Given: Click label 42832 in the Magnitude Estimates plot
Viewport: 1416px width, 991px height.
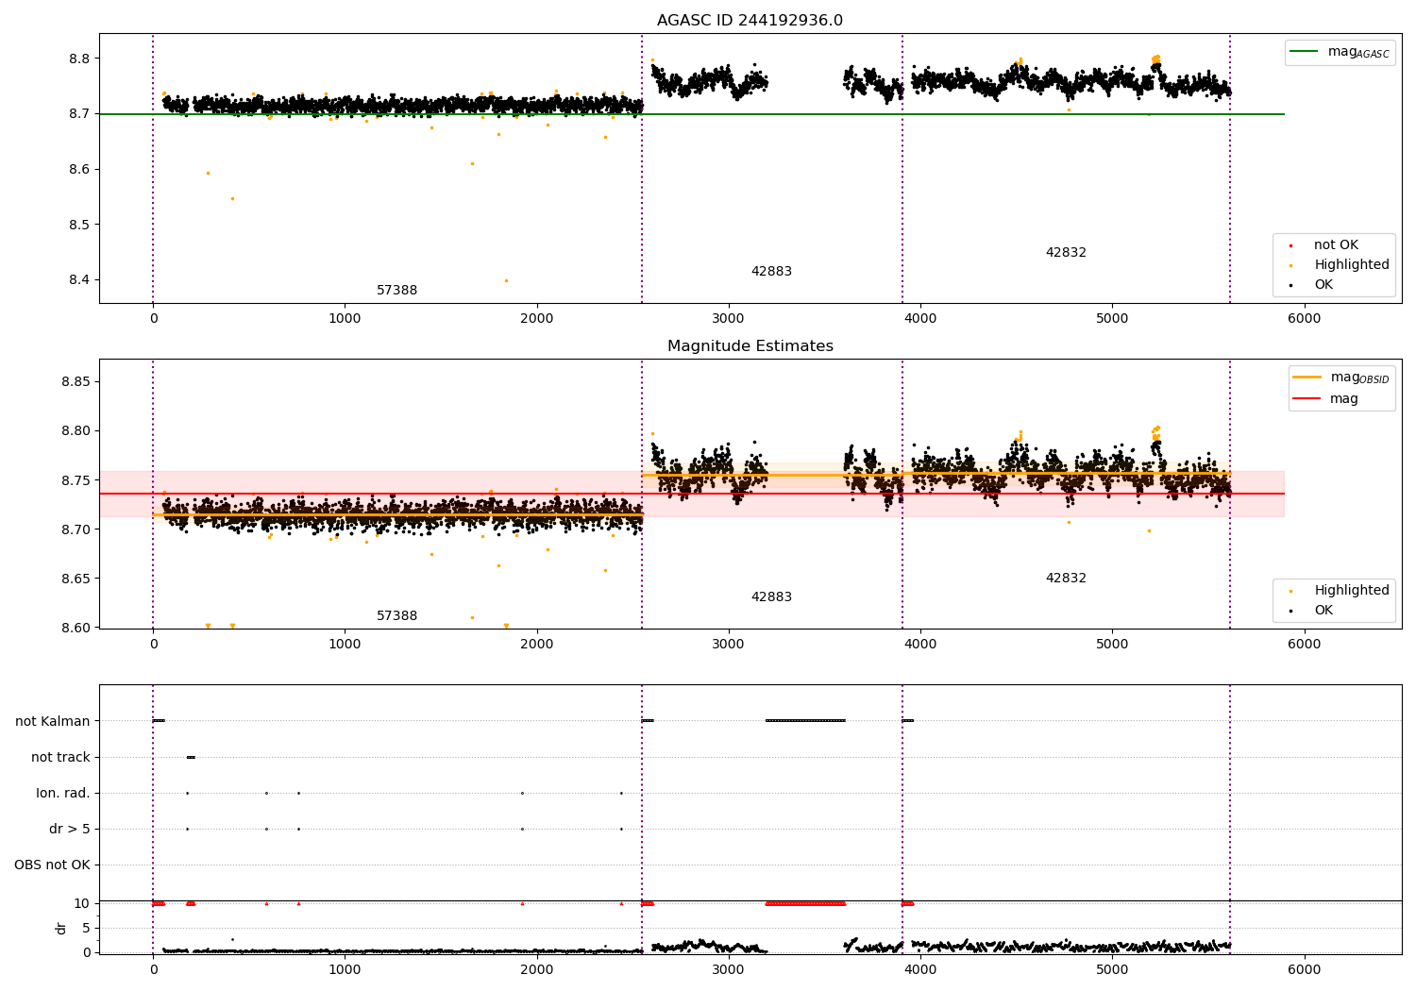Looking at the screenshot, I should [x=1066, y=579].
